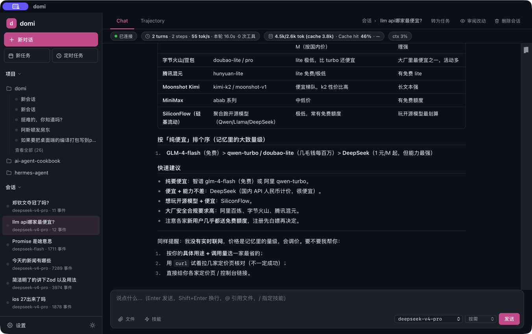Click the clock icon in turns stats

(x=148, y=36)
